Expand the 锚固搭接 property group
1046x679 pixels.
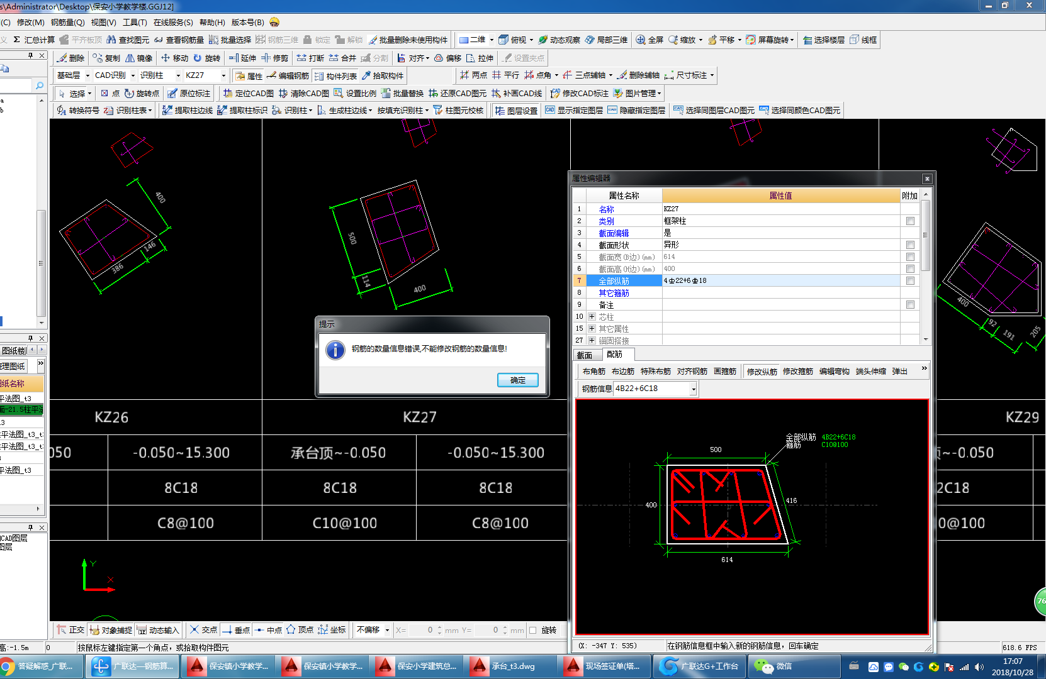click(592, 340)
